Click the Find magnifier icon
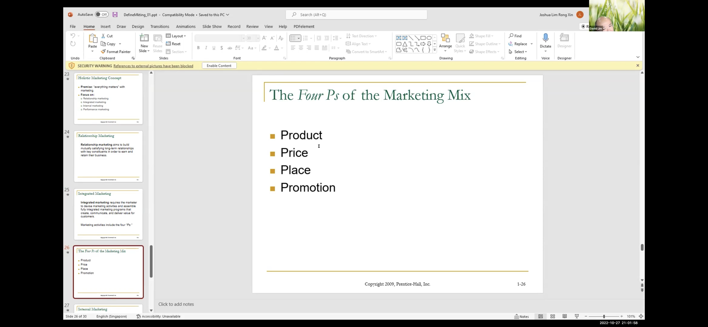Image resolution: width=708 pixels, height=327 pixels. (x=511, y=36)
